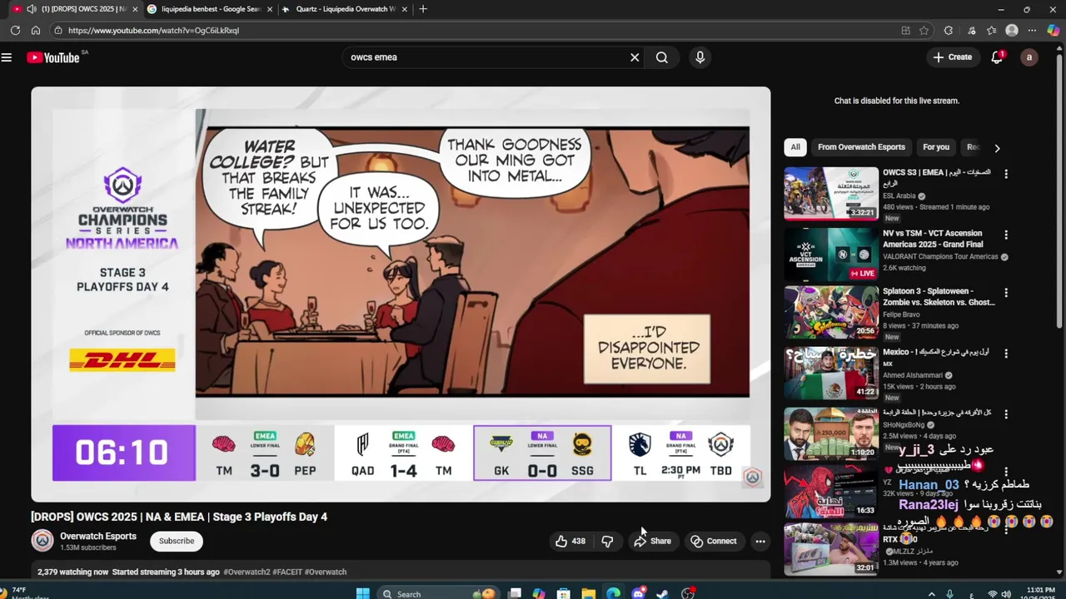This screenshot has height=599, width=1066.
Task: Go to browser home page
Action: point(35,31)
